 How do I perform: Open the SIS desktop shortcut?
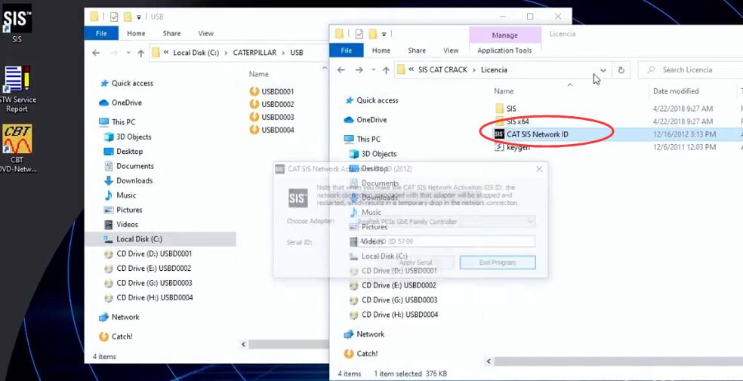(17, 23)
